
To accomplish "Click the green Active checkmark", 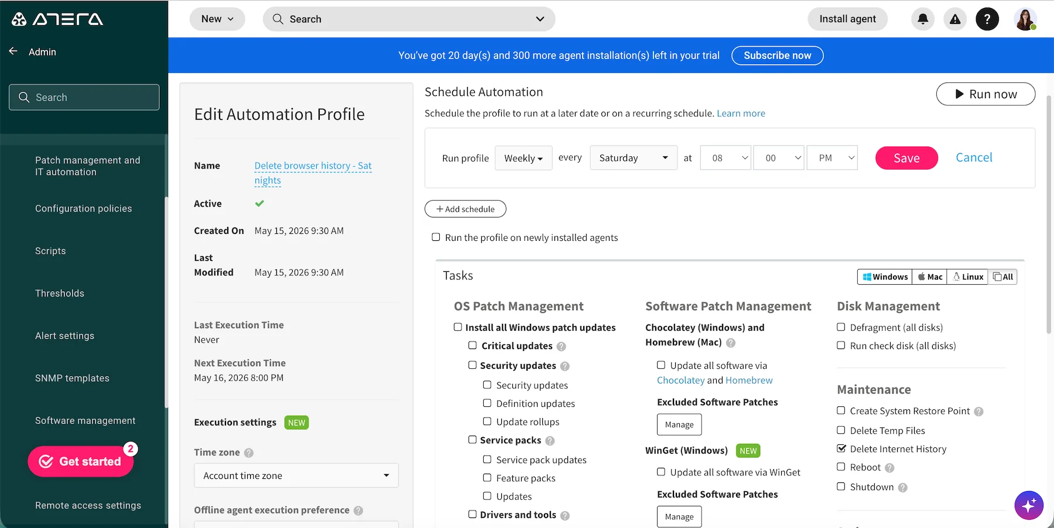I will tap(259, 203).
